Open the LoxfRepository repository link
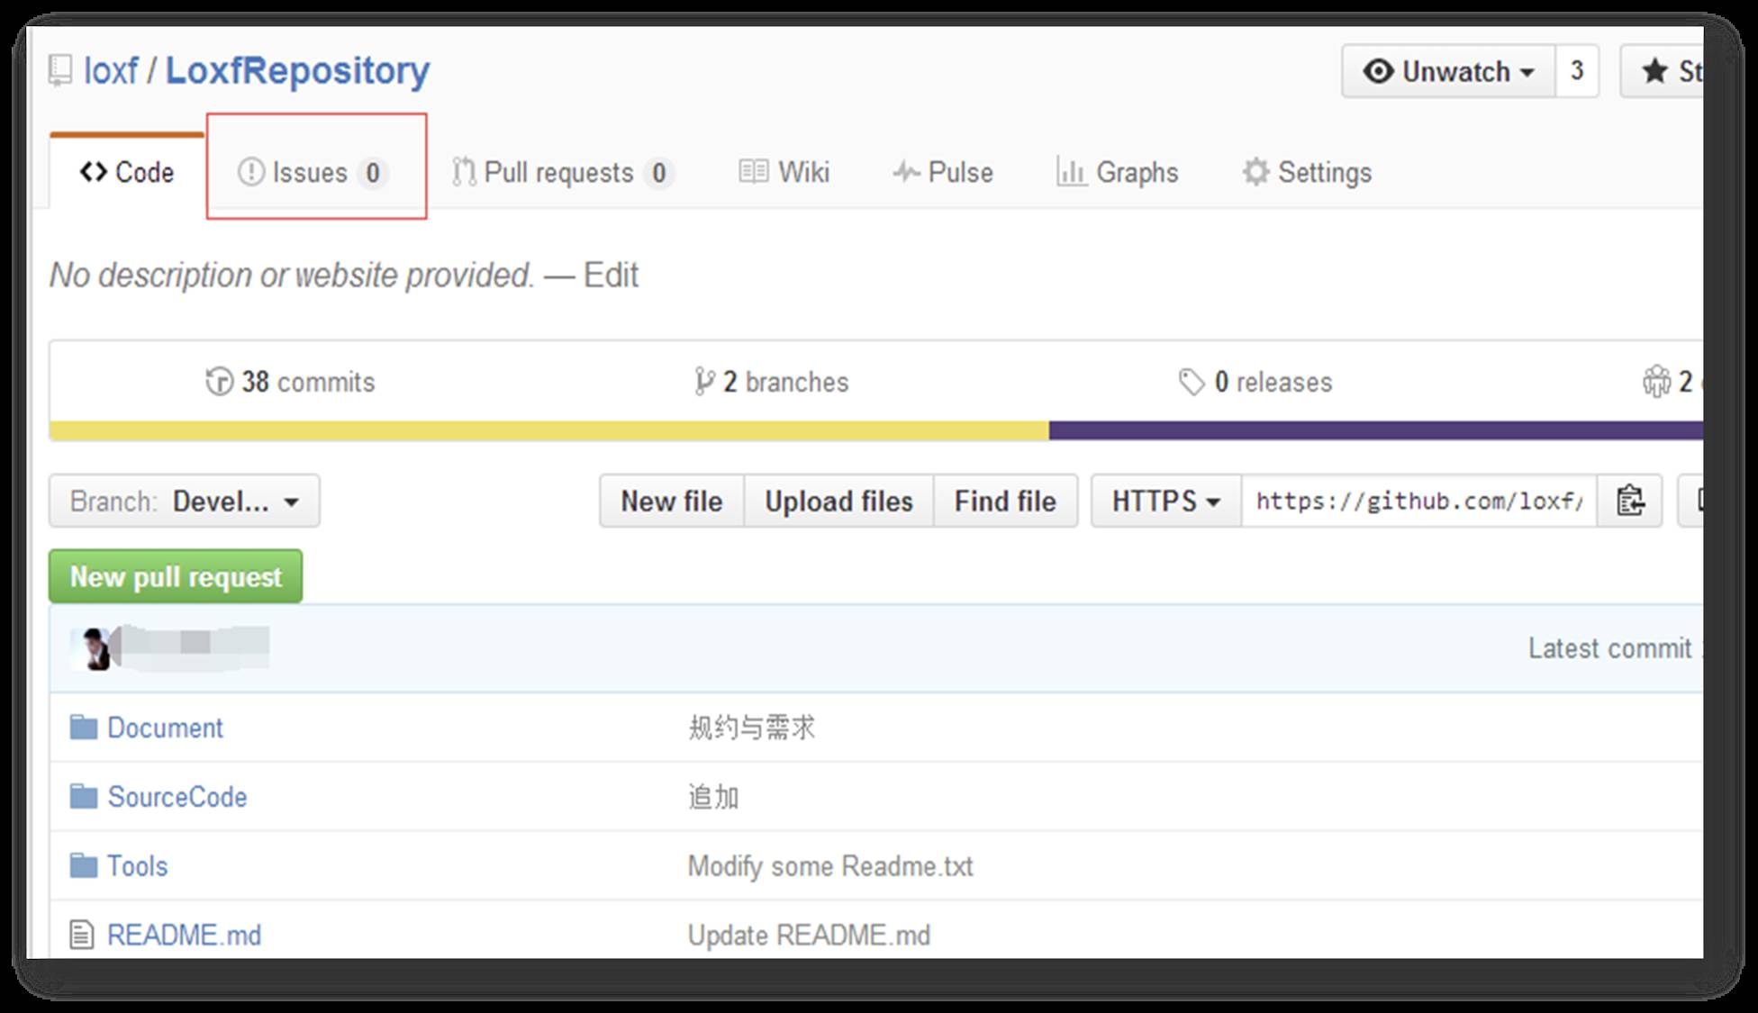Viewport: 1758px width, 1013px height. click(x=297, y=70)
